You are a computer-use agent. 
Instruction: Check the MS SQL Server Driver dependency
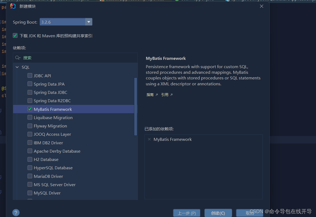(30, 184)
